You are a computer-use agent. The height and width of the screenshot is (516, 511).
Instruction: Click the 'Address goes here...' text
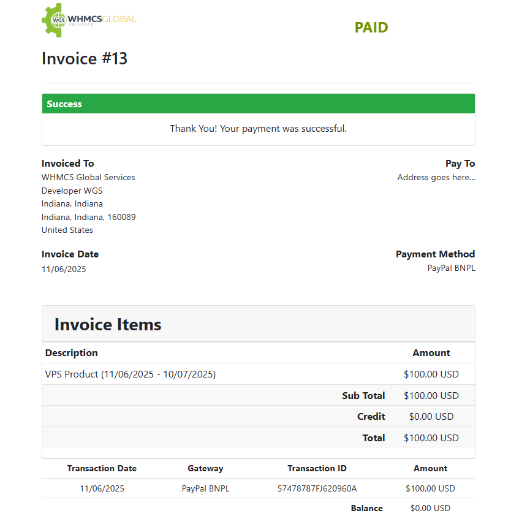(x=436, y=177)
